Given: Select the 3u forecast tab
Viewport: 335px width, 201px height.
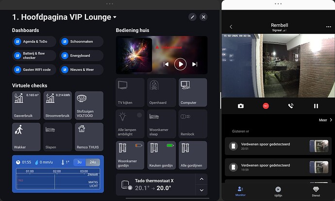Looking at the screenshot, I should 80,162.
